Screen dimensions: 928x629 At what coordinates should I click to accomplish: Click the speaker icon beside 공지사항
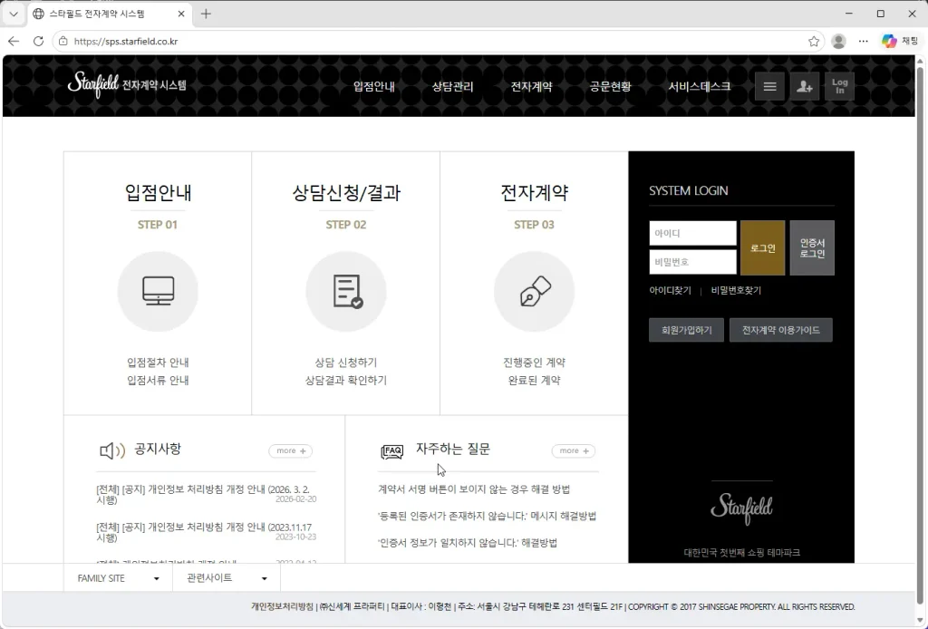(111, 450)
